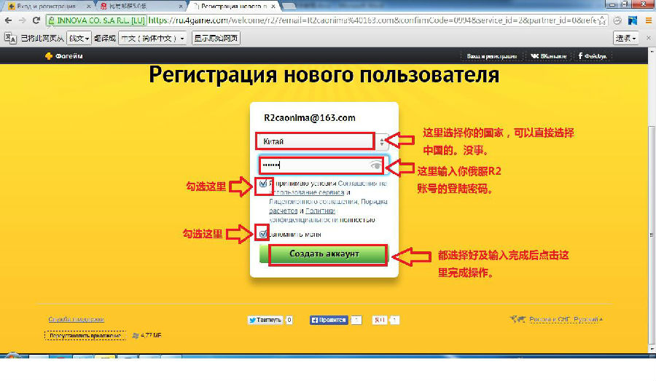Open the Служба поддержки link
The width and height of the screenshot is (656, 381).
pos(76,320)
